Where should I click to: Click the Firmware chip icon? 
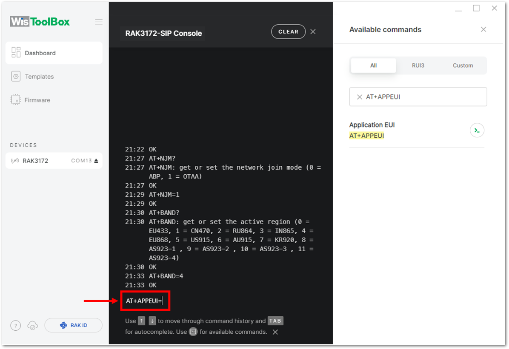coord(16,100)
